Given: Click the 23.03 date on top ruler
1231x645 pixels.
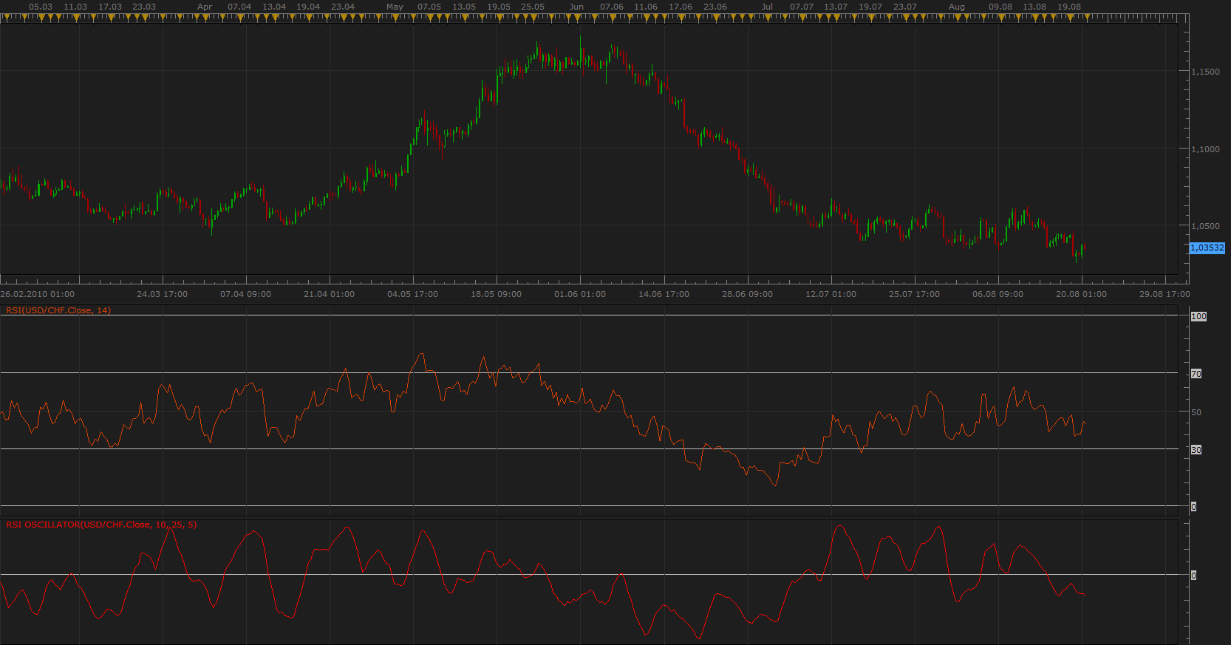Looking at the screenshot, I should tap(144, 7).
